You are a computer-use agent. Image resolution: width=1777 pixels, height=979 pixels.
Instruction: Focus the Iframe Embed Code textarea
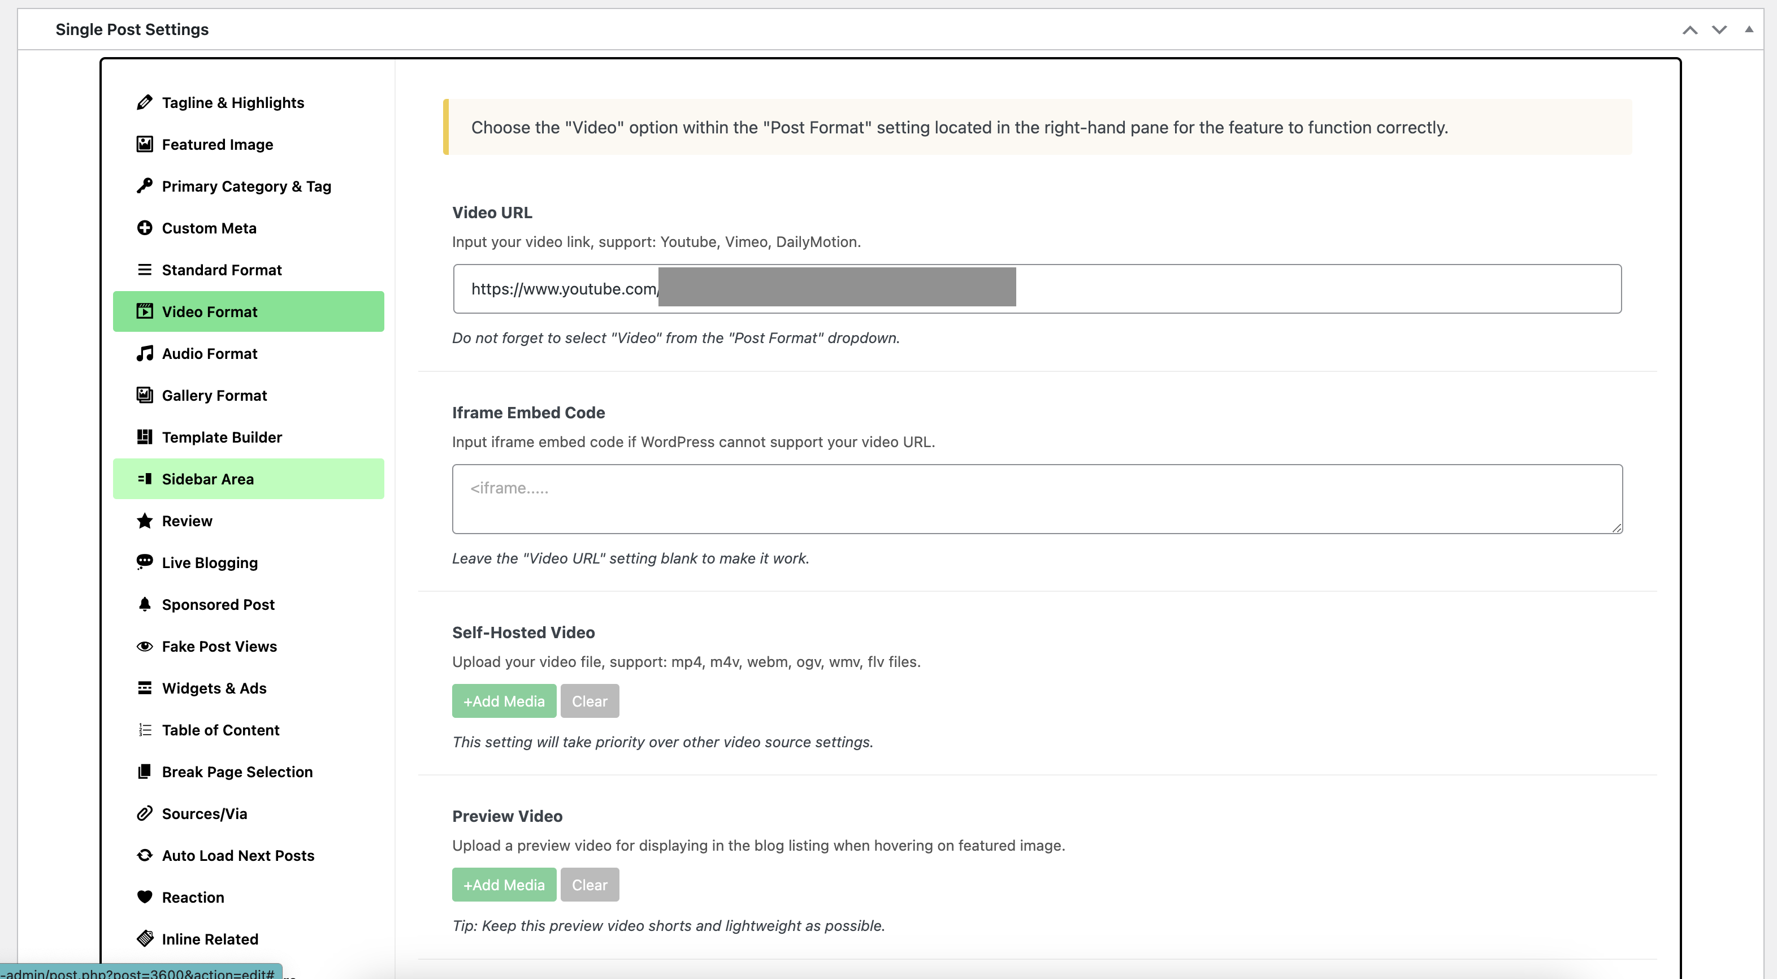click(x=1037, y=499)
